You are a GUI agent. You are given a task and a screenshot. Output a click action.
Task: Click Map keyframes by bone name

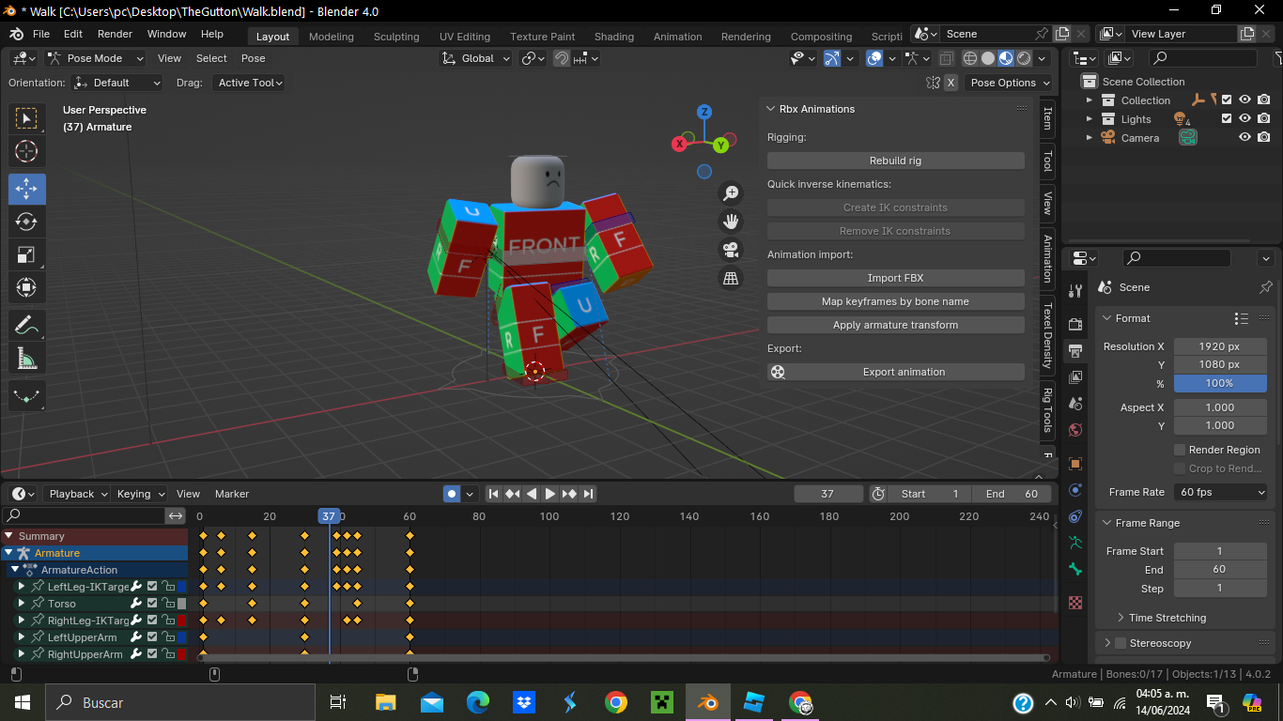tap(895, 301)
